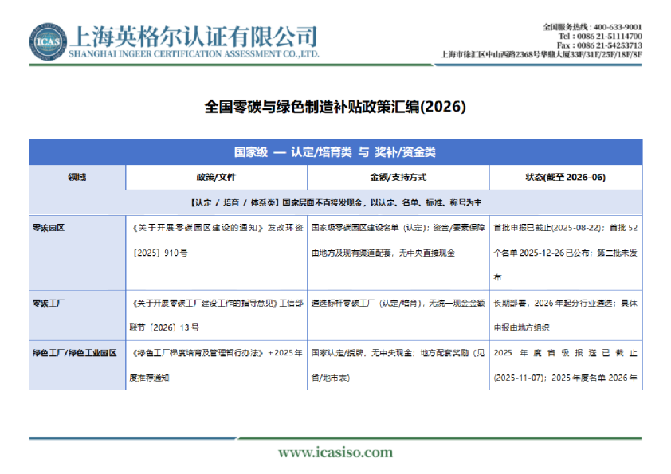Click the hotline text 400-633-9001
This screenshot has width=671, height=474.
(618, 27)
